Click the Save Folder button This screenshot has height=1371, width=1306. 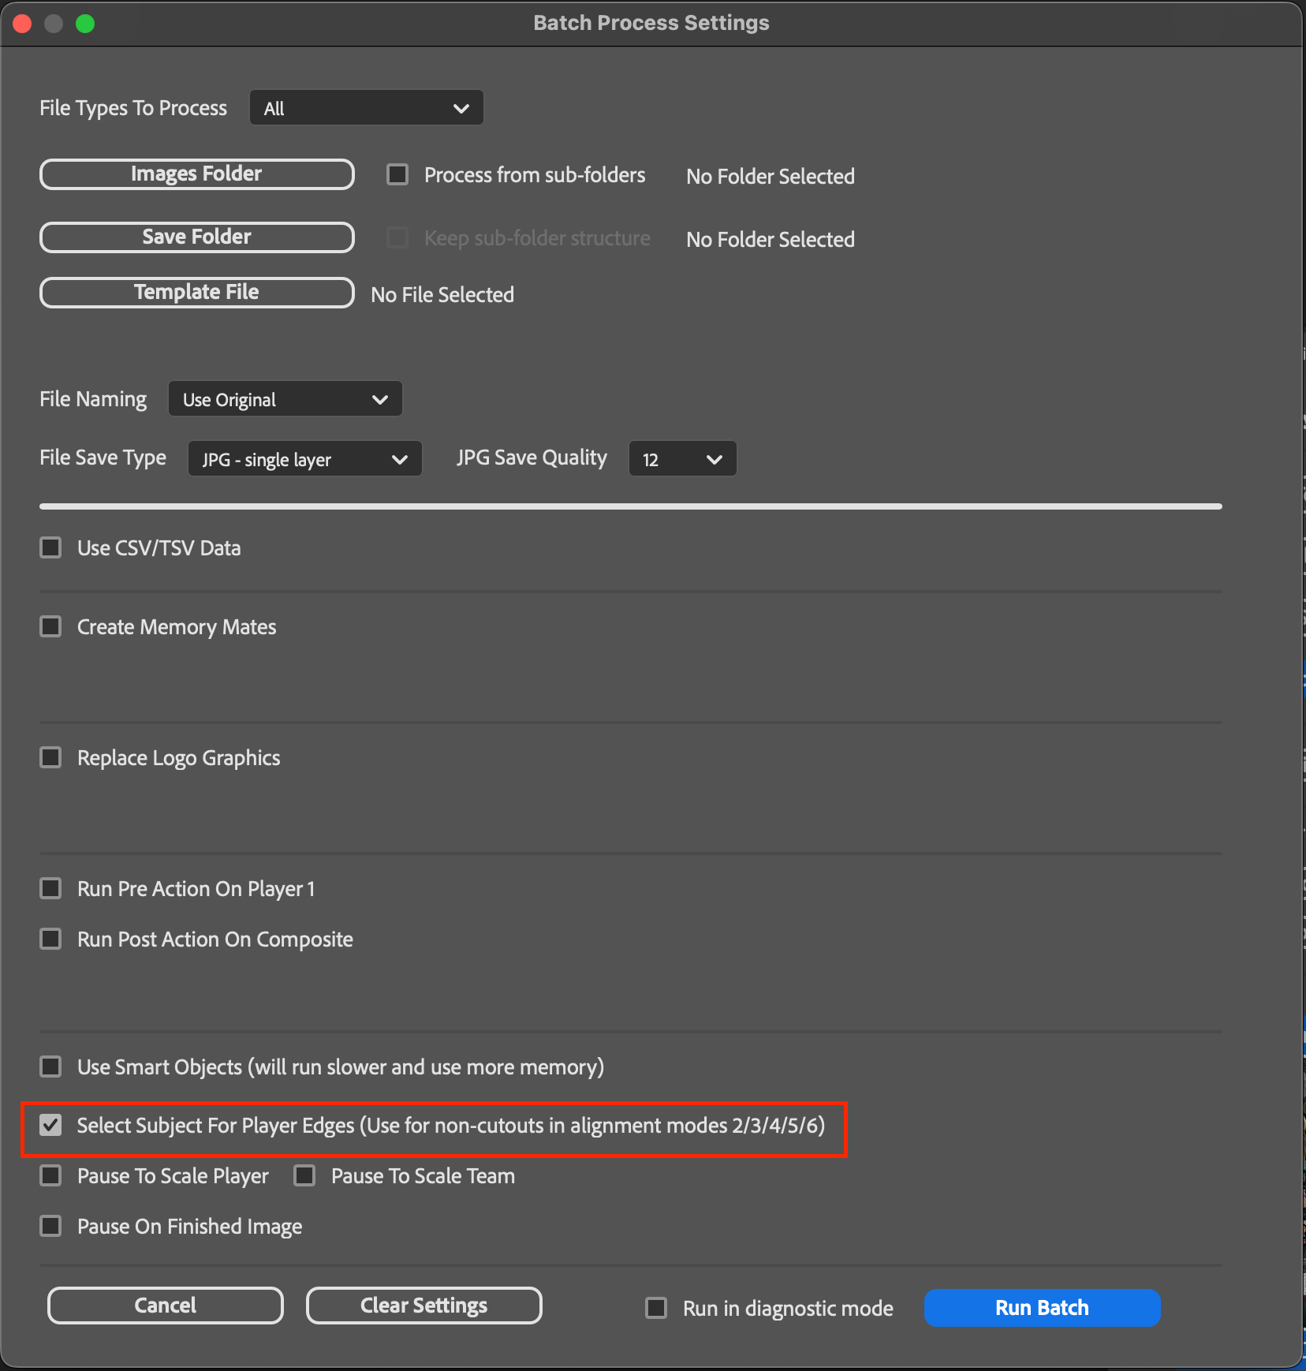[196, 237]
